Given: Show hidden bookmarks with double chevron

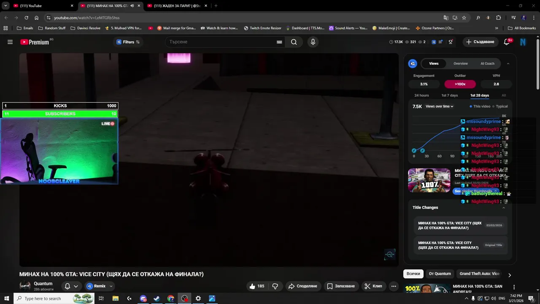Looking at the screenshot, I should pos(497,28).
